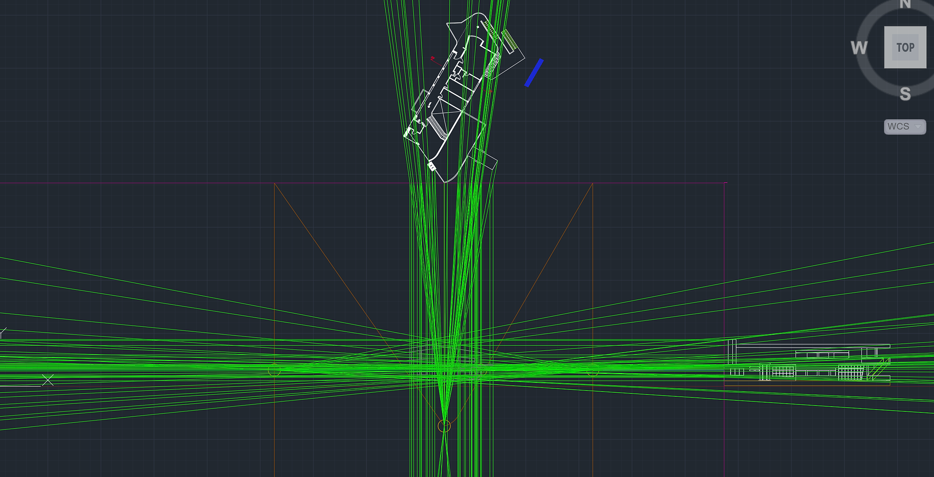This screenshot has width=934, height=477.
Task: Click the TOP face of the ViewCube
Action: (x=905, y=47)
